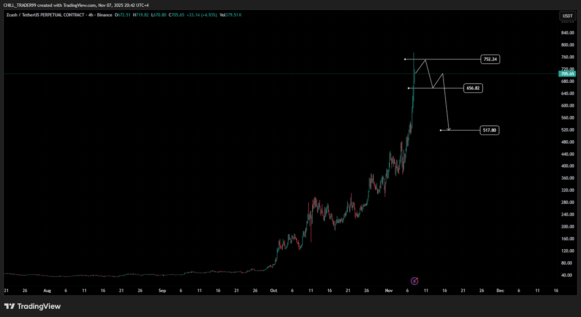Select the 656.82 price label on chart

point(473,88)
